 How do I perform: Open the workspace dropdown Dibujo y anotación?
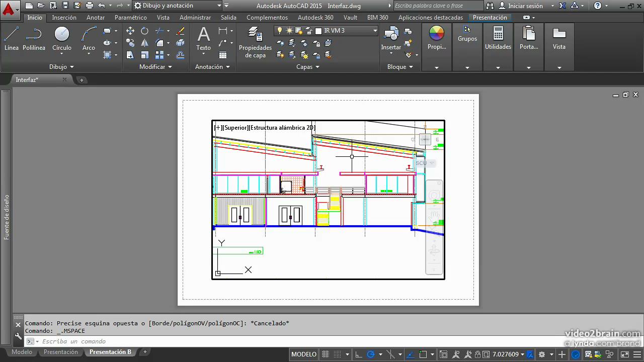pos(178,6)
